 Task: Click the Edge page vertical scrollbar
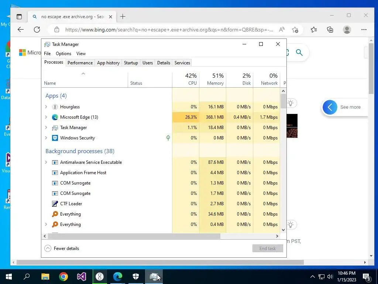[371, 69]
